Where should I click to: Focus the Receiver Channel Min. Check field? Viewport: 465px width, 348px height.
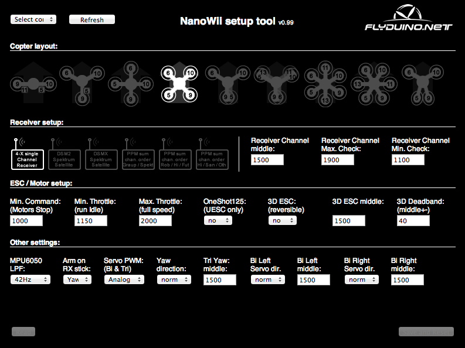coord(408,160)
